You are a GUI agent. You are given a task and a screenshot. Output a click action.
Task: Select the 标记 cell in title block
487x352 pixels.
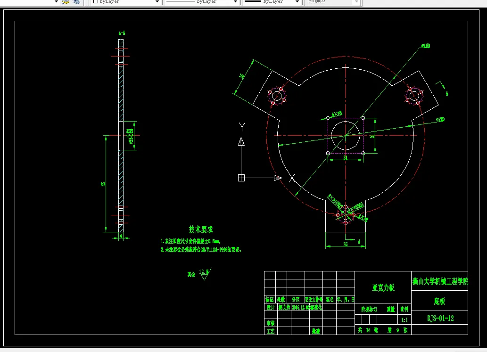[x=270, y=300]
